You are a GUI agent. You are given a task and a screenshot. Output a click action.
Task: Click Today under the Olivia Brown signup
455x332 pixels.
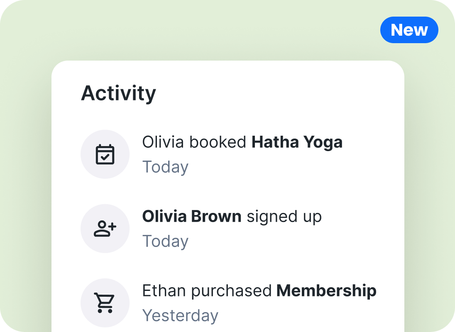click(x=165, y=241)
